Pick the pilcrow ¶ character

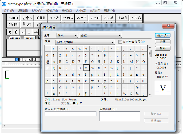point(86,94)
